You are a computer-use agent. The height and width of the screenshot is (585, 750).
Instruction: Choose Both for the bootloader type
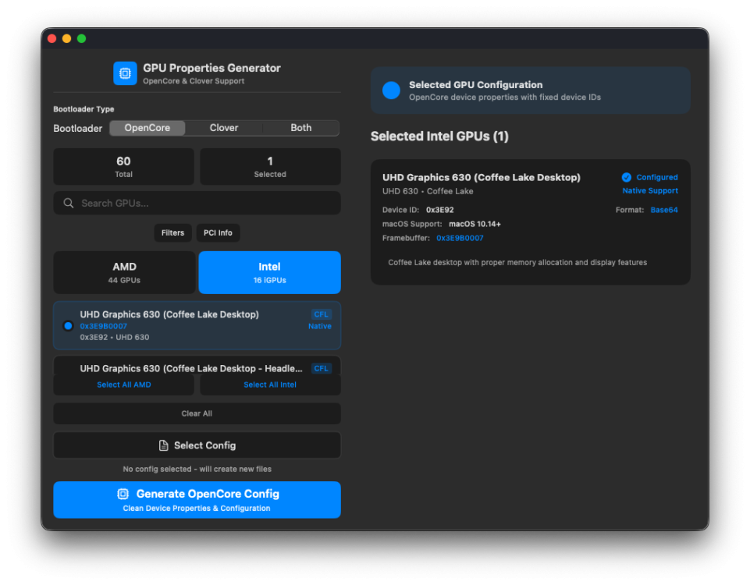click(301, 128)
